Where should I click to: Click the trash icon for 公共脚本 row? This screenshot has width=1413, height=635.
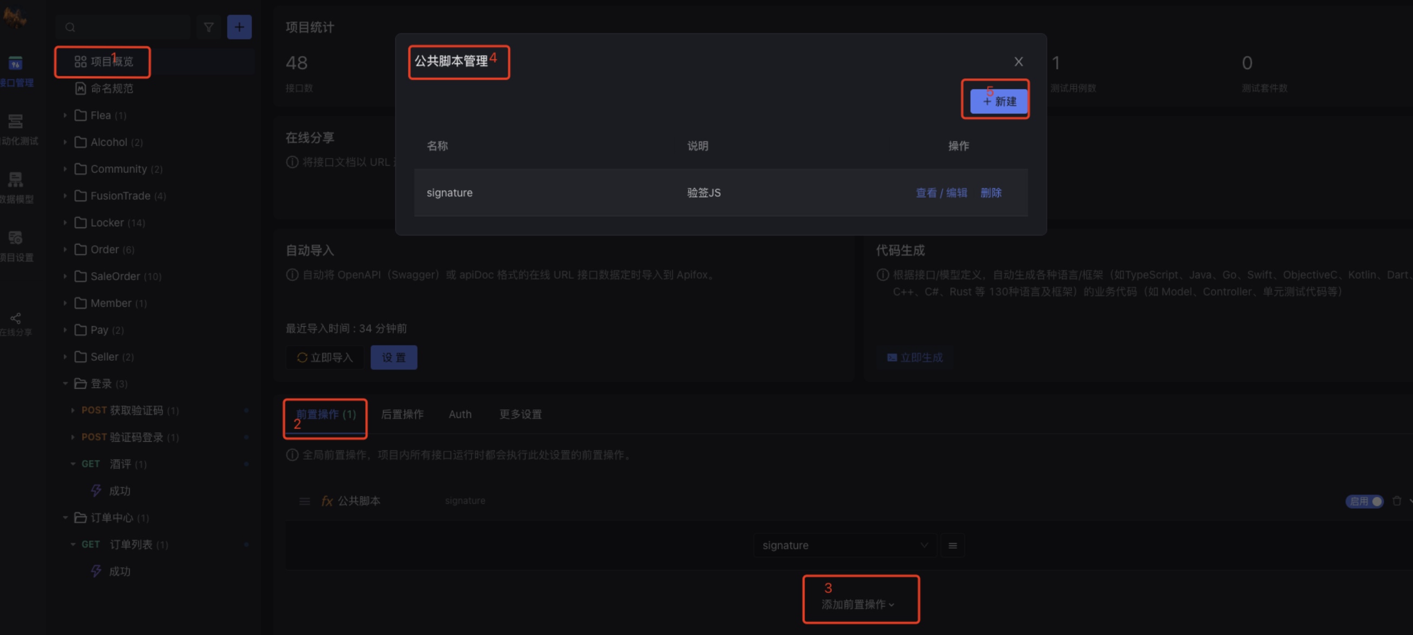click(x=1397, y=501)
